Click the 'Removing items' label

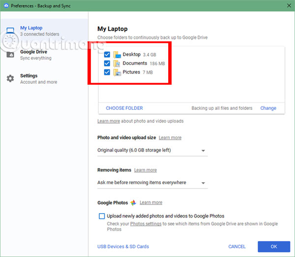click(x=114, y=170)
